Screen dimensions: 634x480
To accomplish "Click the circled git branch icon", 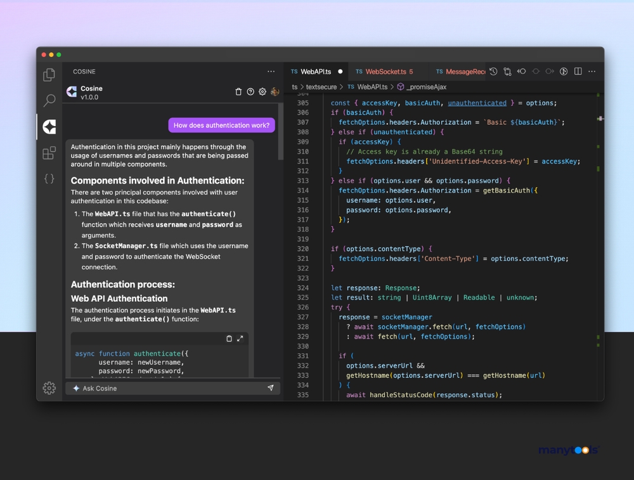I will 564,72.
